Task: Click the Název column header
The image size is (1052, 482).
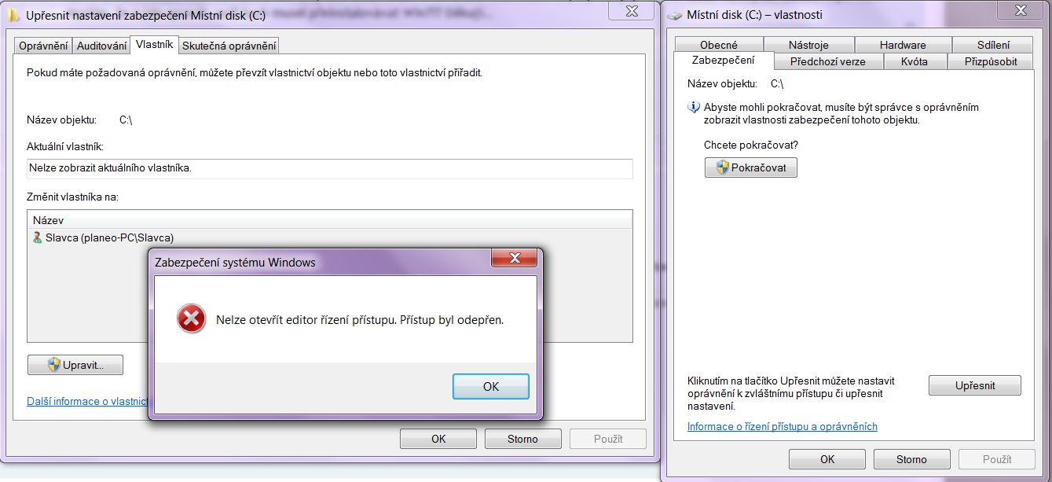Action: (329, 220)
